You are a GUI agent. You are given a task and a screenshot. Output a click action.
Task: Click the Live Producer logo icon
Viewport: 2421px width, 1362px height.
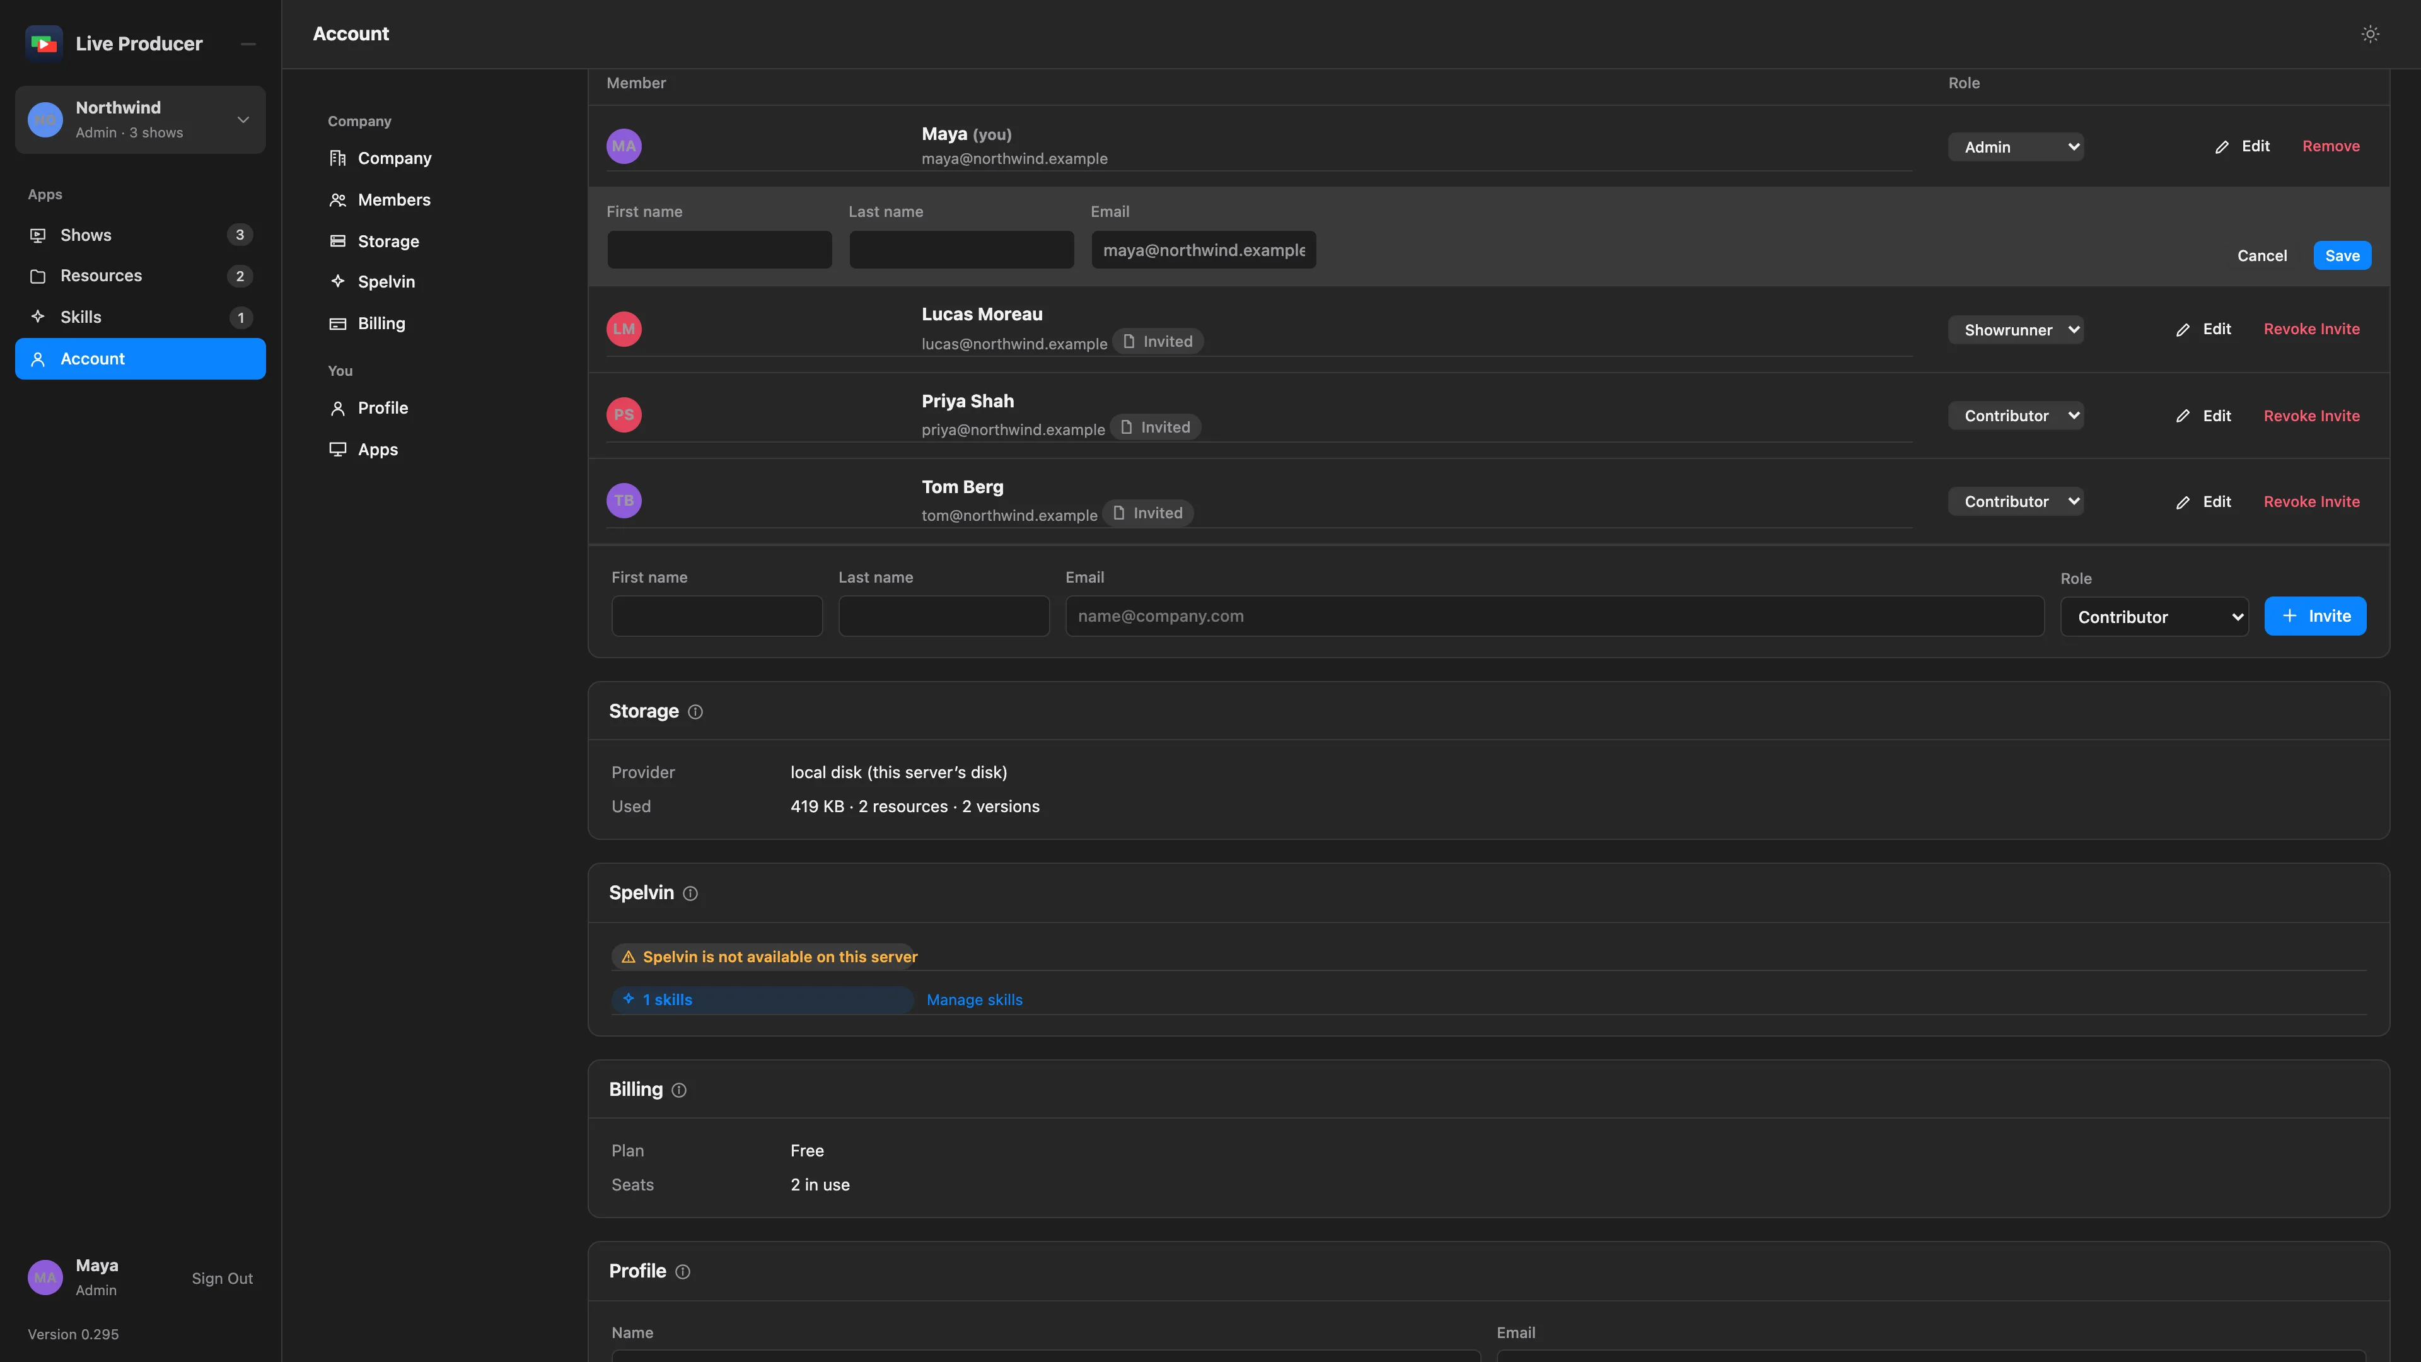[x=44, y=44]
